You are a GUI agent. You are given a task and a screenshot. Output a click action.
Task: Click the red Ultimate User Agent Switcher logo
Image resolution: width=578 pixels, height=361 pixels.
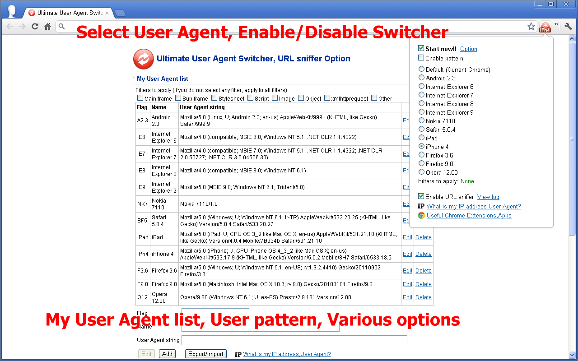[144, 59]
